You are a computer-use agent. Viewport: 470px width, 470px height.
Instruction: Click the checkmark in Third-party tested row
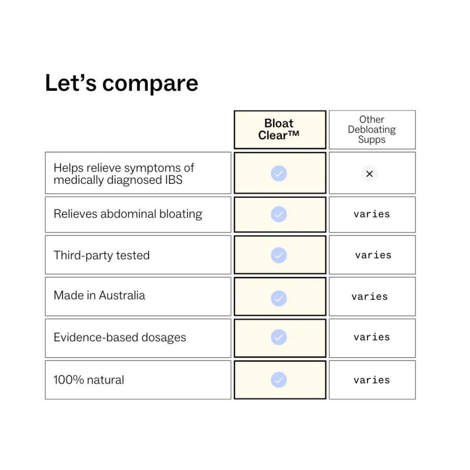pos(279,255)
